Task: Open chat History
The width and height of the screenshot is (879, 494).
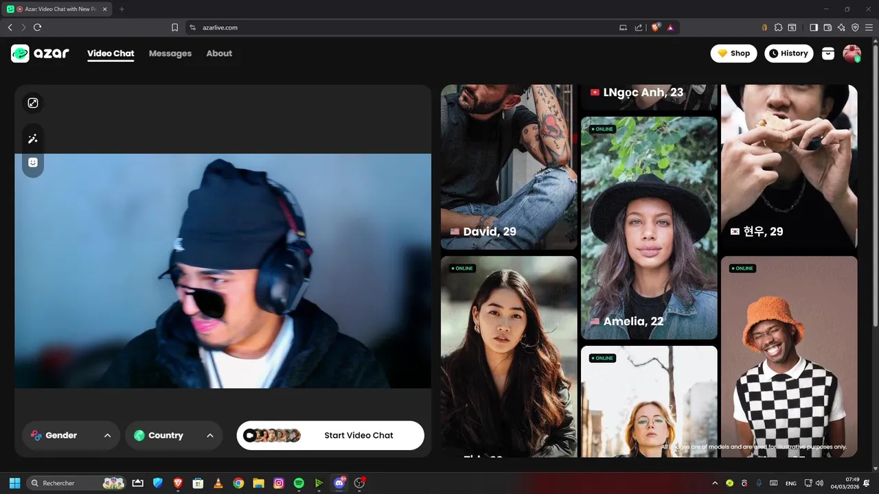Action: pos(788,54)
